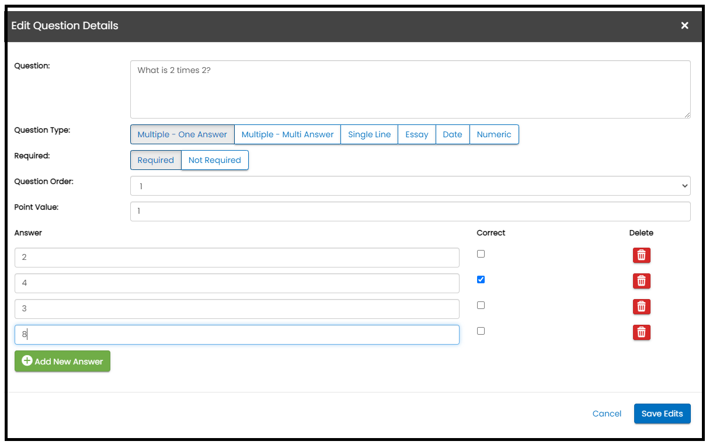Focus the Point Value field
The height and width of the screenshot is (448, 713).
coord(410,211)
